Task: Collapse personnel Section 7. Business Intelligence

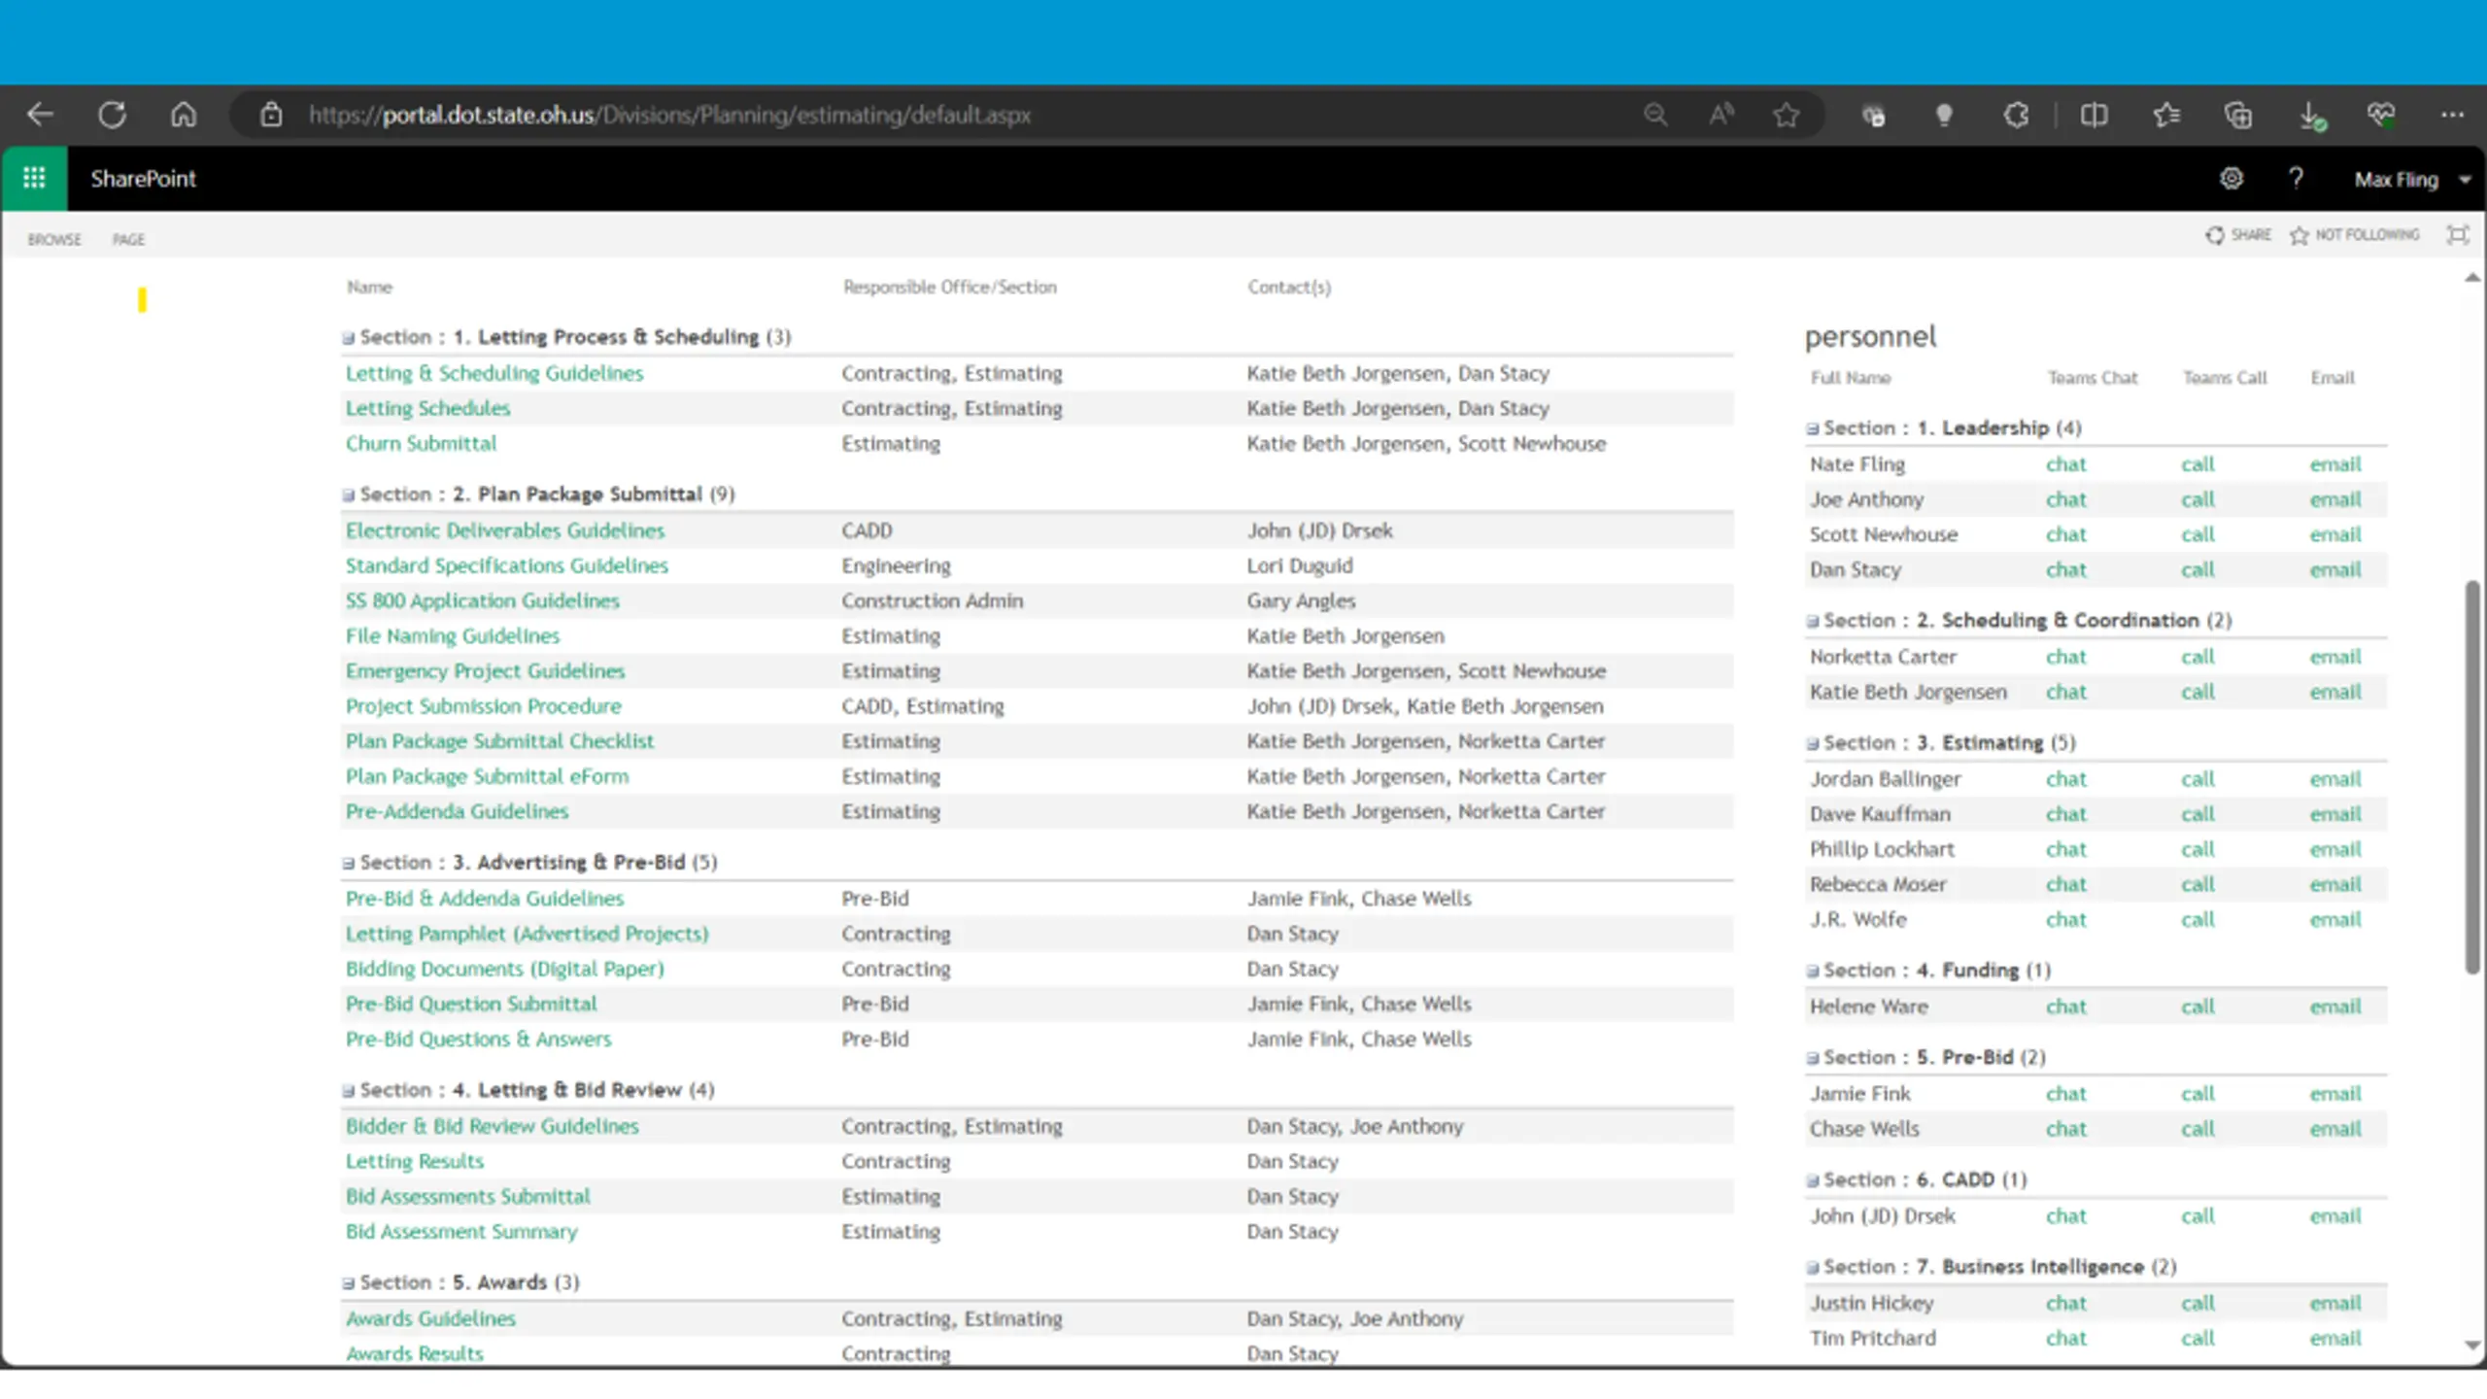Action: pos(1812,1268)
